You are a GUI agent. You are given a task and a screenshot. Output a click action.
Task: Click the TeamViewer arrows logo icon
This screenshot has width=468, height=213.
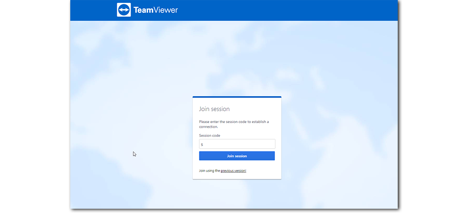[x=124, y=10]
